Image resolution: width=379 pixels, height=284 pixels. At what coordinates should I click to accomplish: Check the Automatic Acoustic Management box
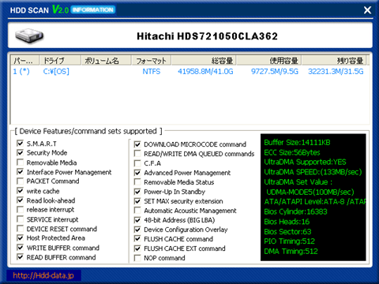point(137,211)
